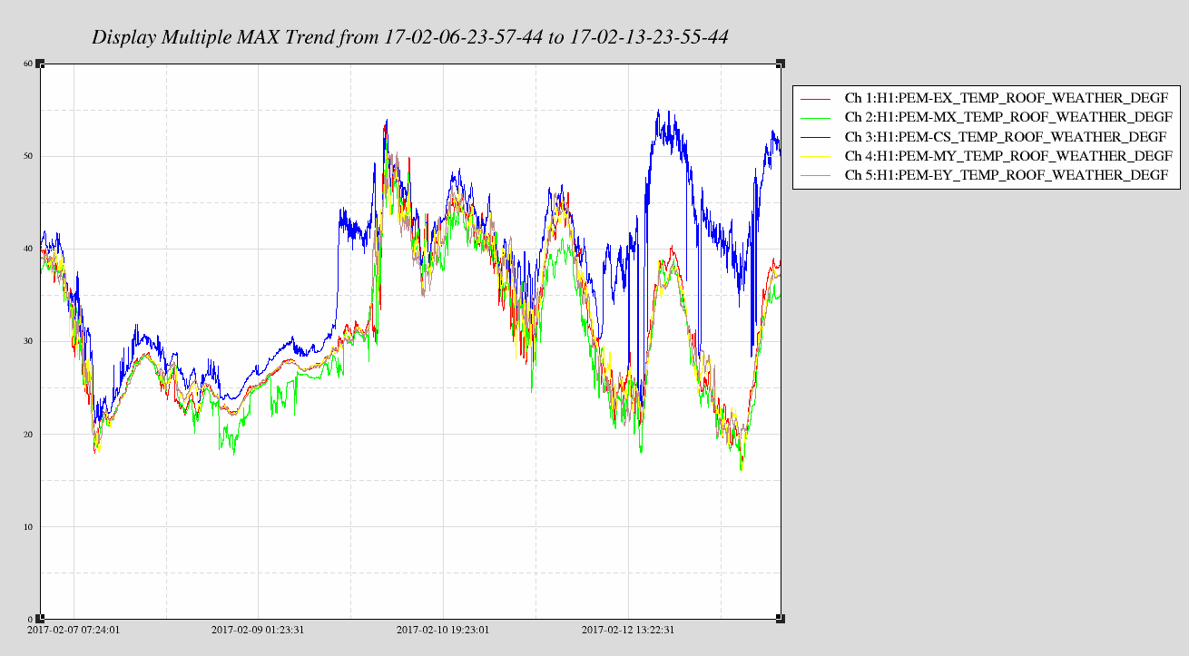Select Ch 3 PEM-CS_TEMP_ROOF legend label
This screenshot has width=1189, height=656.
click(x=1006, y=136)
